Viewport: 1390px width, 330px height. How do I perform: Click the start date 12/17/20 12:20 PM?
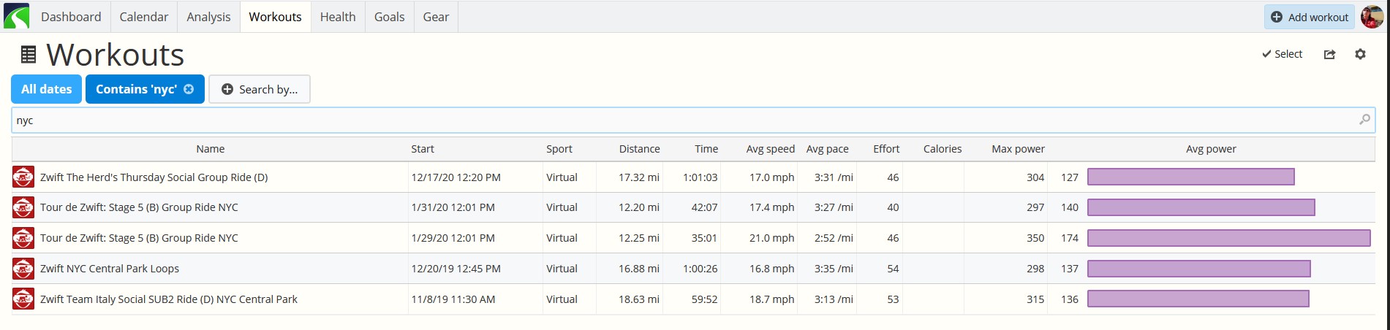[x=456, y=177]
